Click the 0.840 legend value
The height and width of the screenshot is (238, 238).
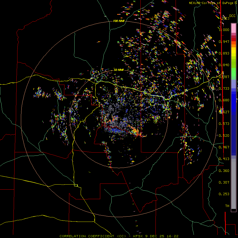224,65
